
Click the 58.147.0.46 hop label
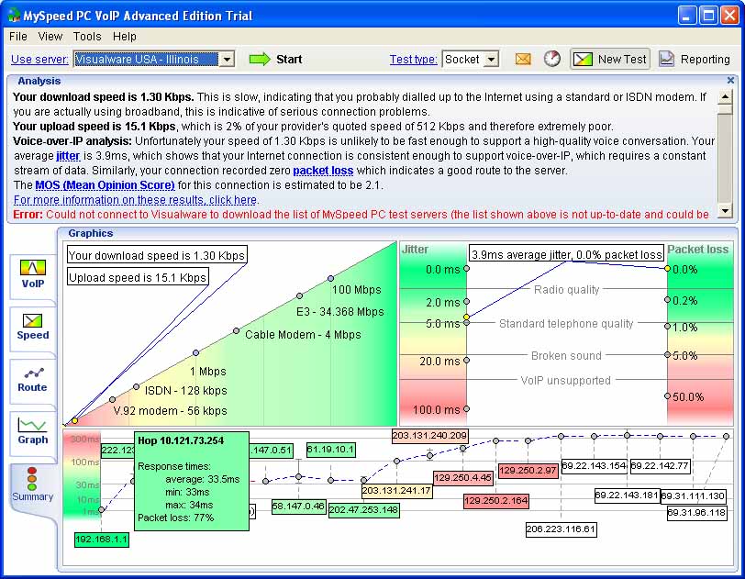click(x=298, y=507)
